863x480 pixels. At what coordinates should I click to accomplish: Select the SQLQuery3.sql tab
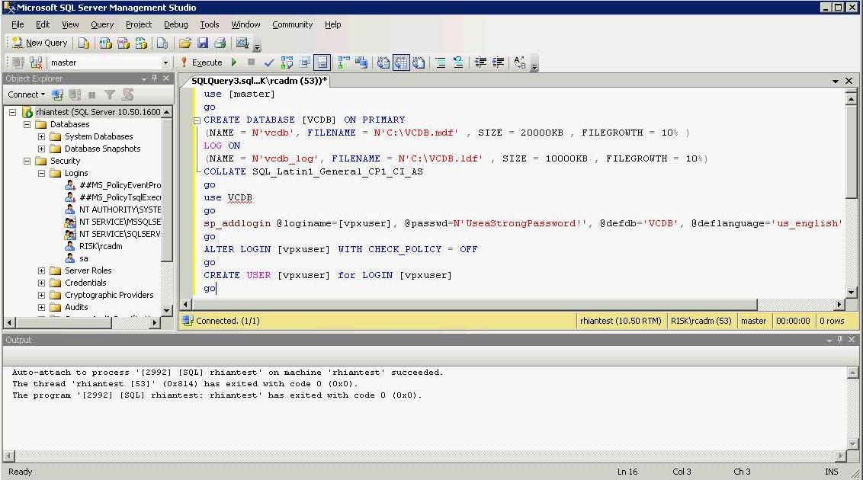coord(258,81)
